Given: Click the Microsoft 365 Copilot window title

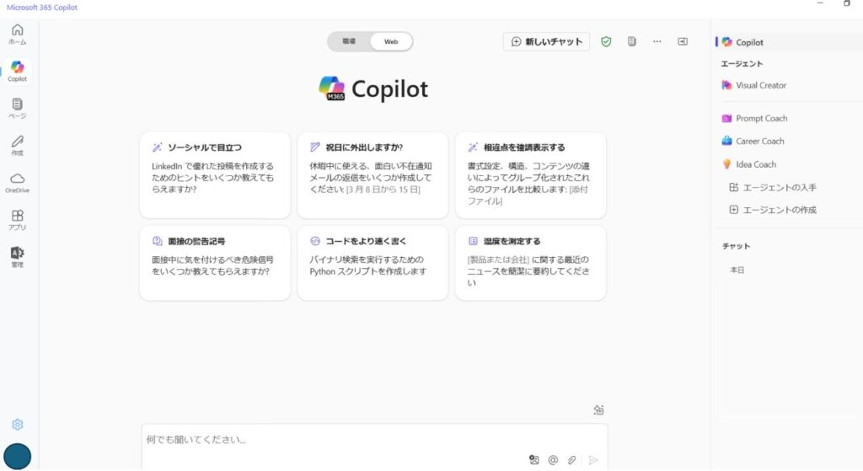Looking at the screenshot, I should click(42, 8).
